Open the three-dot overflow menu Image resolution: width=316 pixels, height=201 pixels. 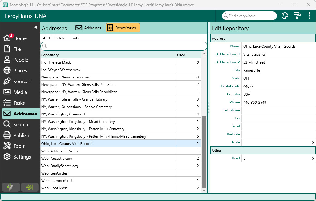[309, 16]
